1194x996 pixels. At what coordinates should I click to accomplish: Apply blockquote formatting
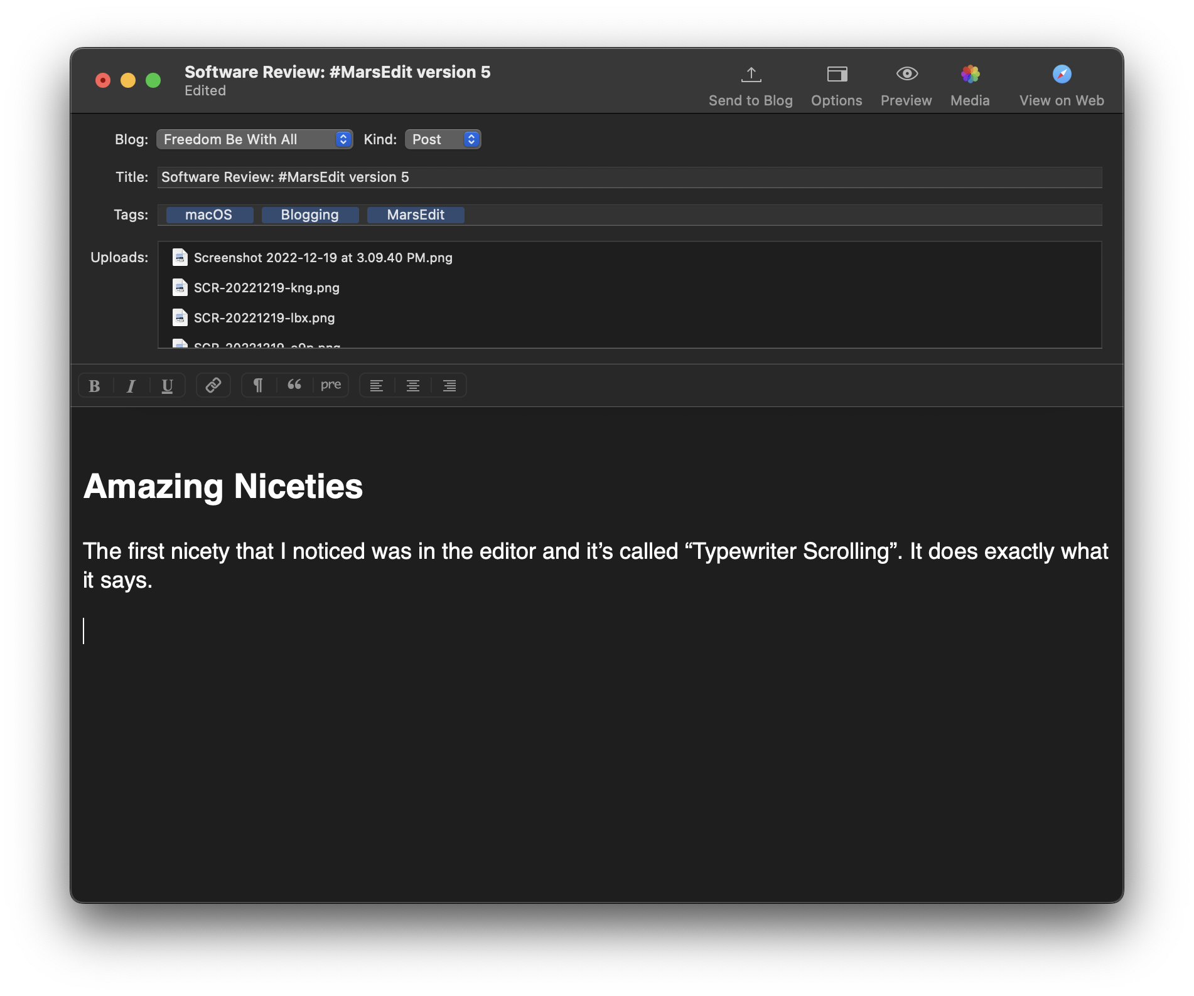[294, 385]
